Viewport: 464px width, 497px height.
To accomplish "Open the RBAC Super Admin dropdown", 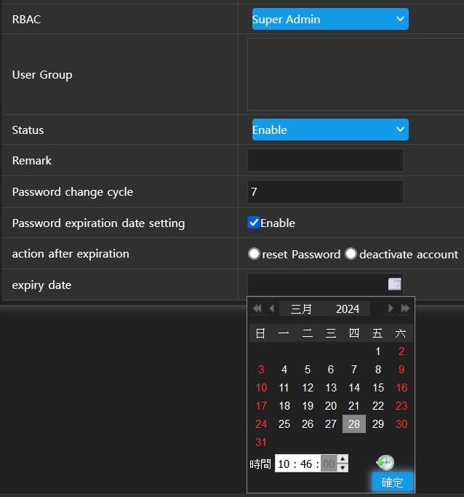I will click(x=329, y=20).
